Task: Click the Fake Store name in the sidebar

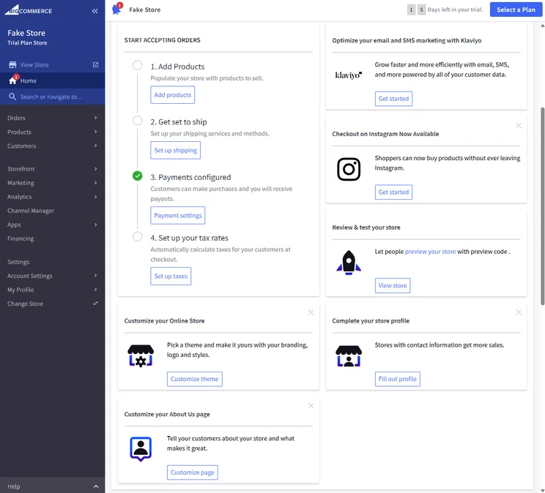Action: coord(26,33)
